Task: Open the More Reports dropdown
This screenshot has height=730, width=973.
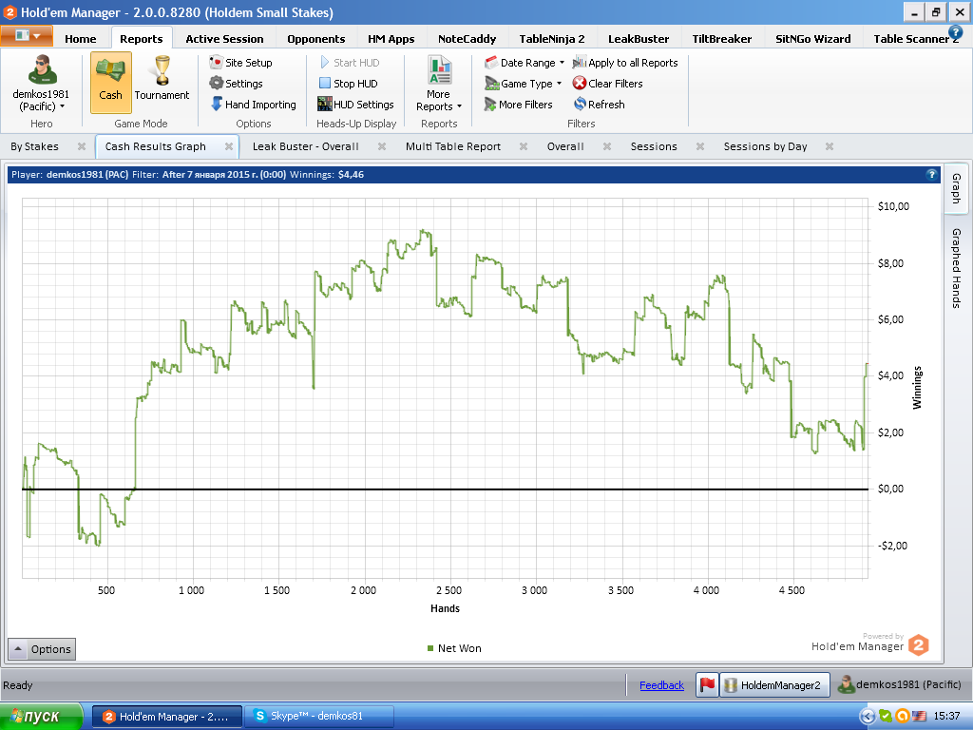Action: [x=439, y=84]
